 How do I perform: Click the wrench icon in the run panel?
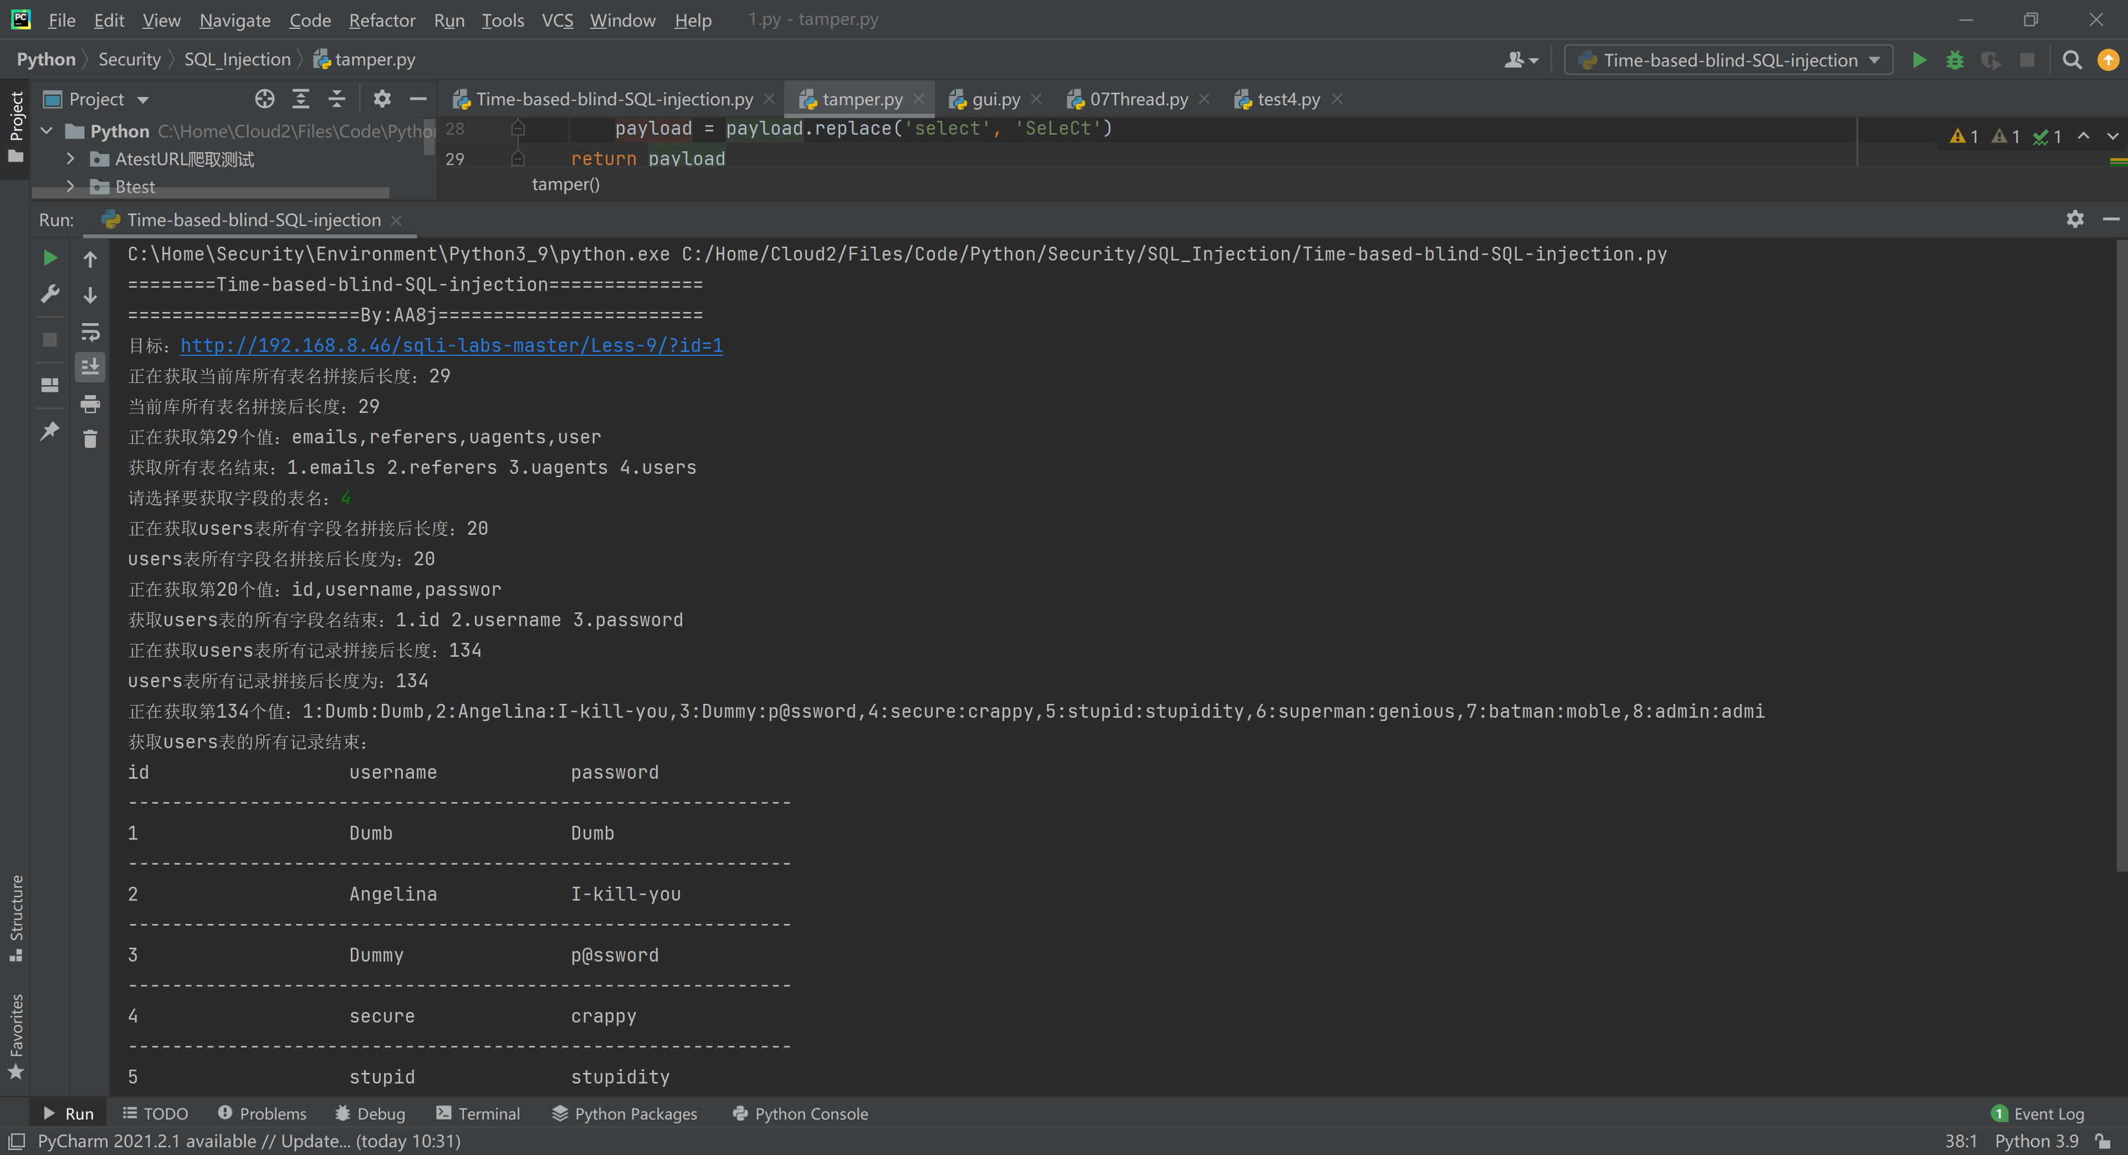tap(49, 294)
